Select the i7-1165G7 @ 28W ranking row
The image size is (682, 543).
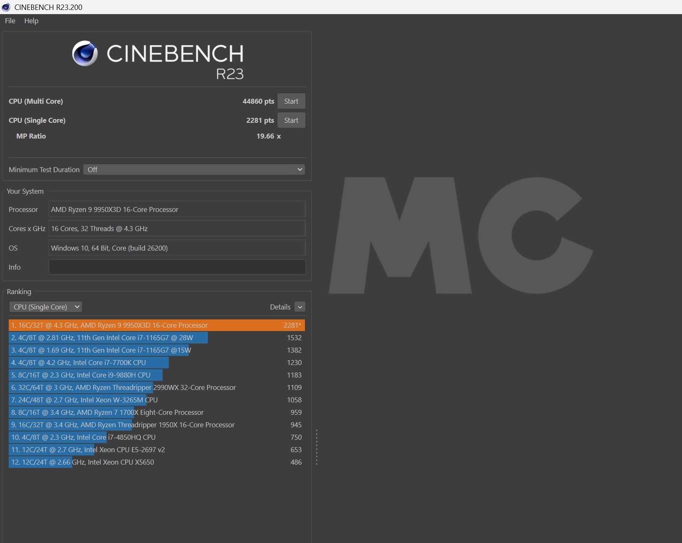tap(156, 338)
